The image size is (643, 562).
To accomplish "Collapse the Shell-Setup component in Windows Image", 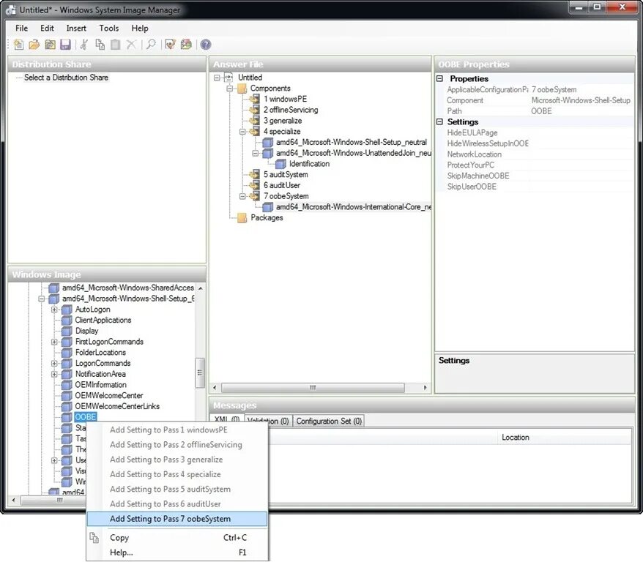I will pos(42,299).
